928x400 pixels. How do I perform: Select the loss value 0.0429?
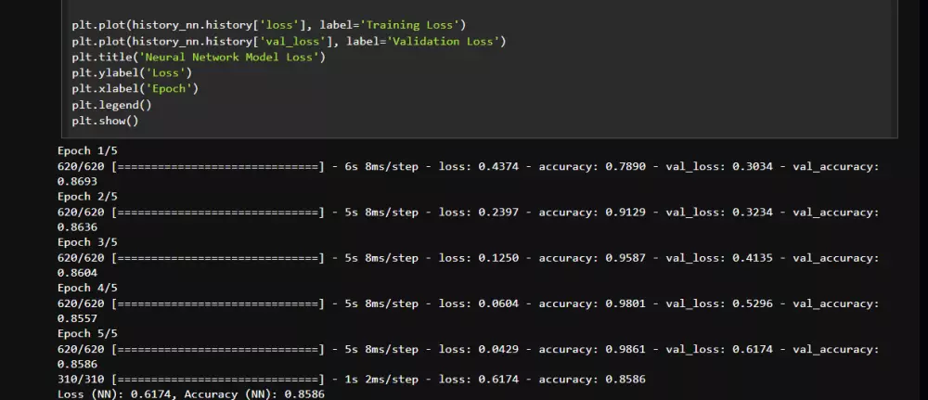click(498, 349)
